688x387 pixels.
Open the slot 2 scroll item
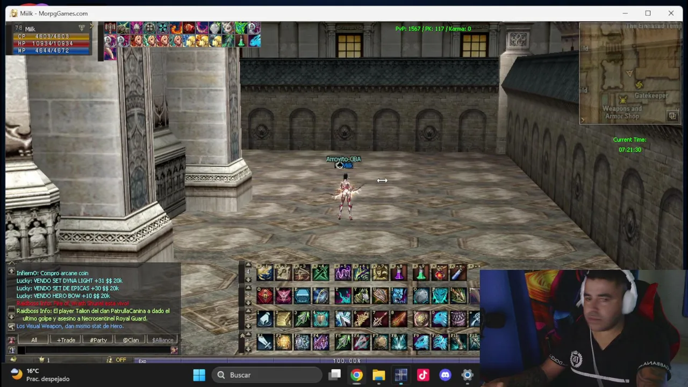(283, 319)
